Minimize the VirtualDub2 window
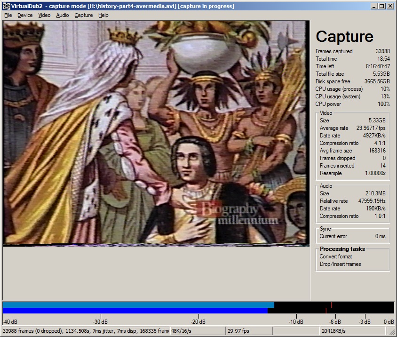This screenshot has height=337, width=397. (373, 6)
